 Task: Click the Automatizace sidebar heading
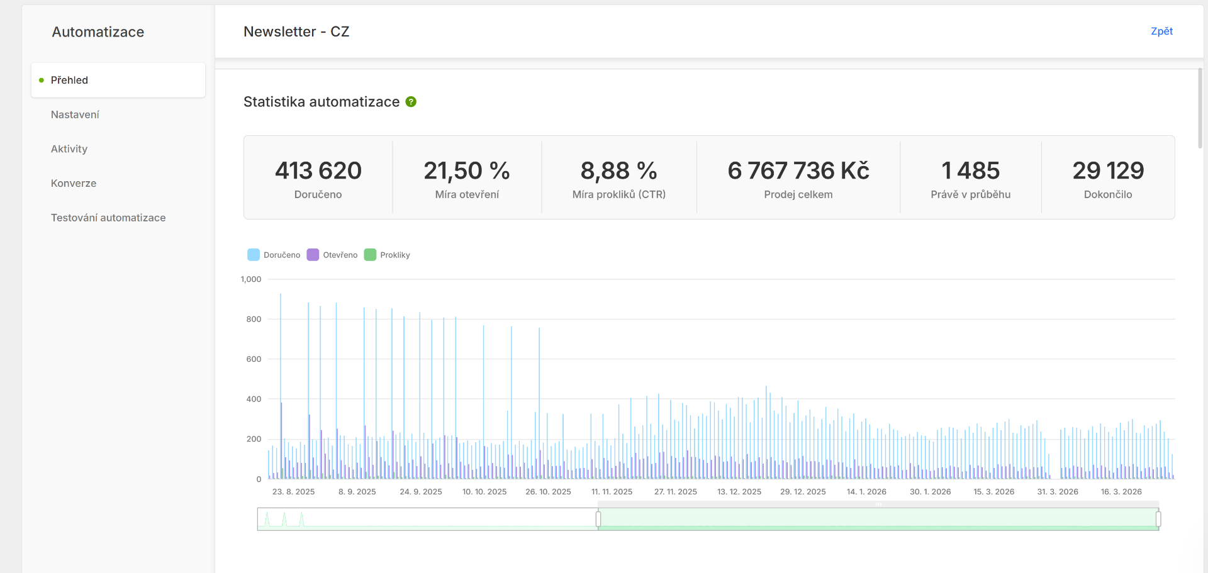(x=98, y=32)
